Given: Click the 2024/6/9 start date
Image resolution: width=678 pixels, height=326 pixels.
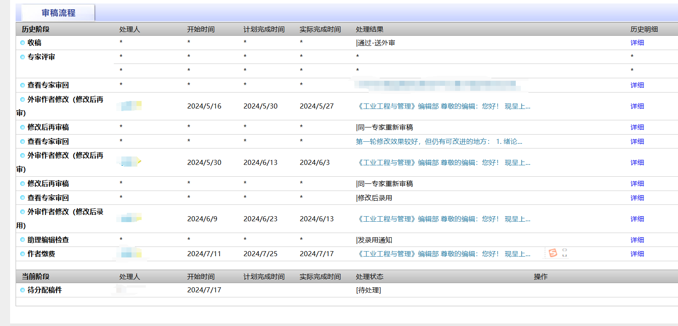Looking at the screenshot, I should tap(202, 219).
